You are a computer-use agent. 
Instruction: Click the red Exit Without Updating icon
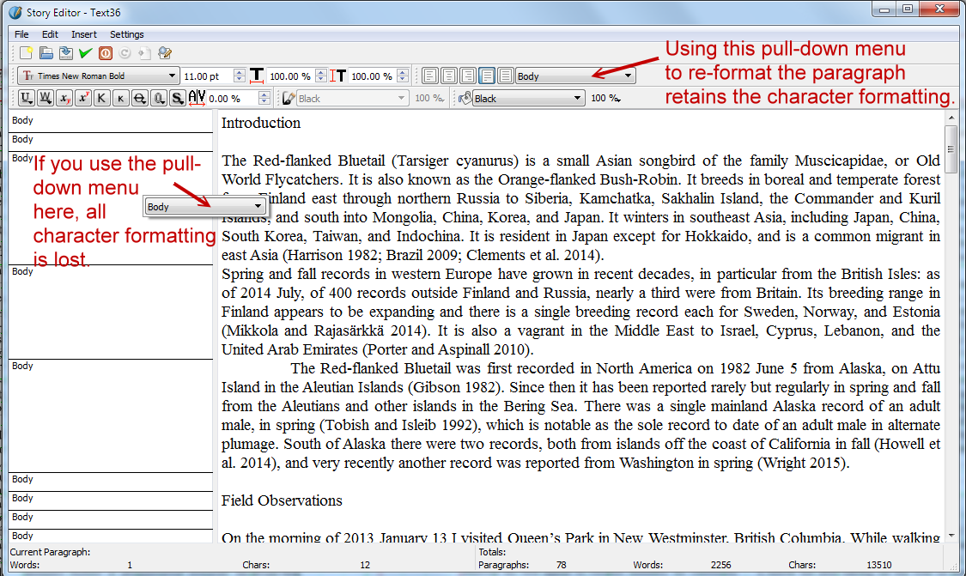point(105,53)
